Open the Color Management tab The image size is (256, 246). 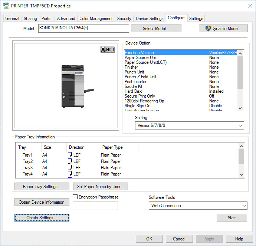pos(96,19)
